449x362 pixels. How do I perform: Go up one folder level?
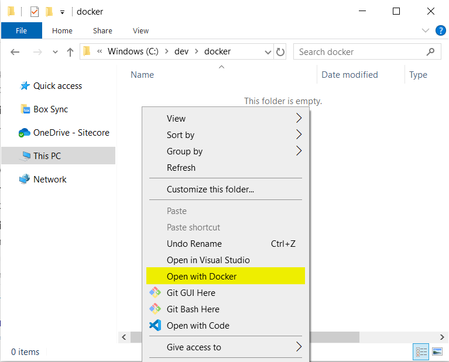coord(70,51)
